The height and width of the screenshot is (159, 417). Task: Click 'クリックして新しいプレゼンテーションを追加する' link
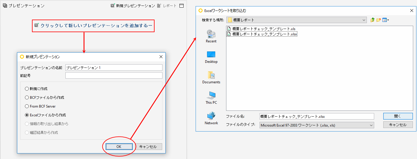[x=93, y=25]
